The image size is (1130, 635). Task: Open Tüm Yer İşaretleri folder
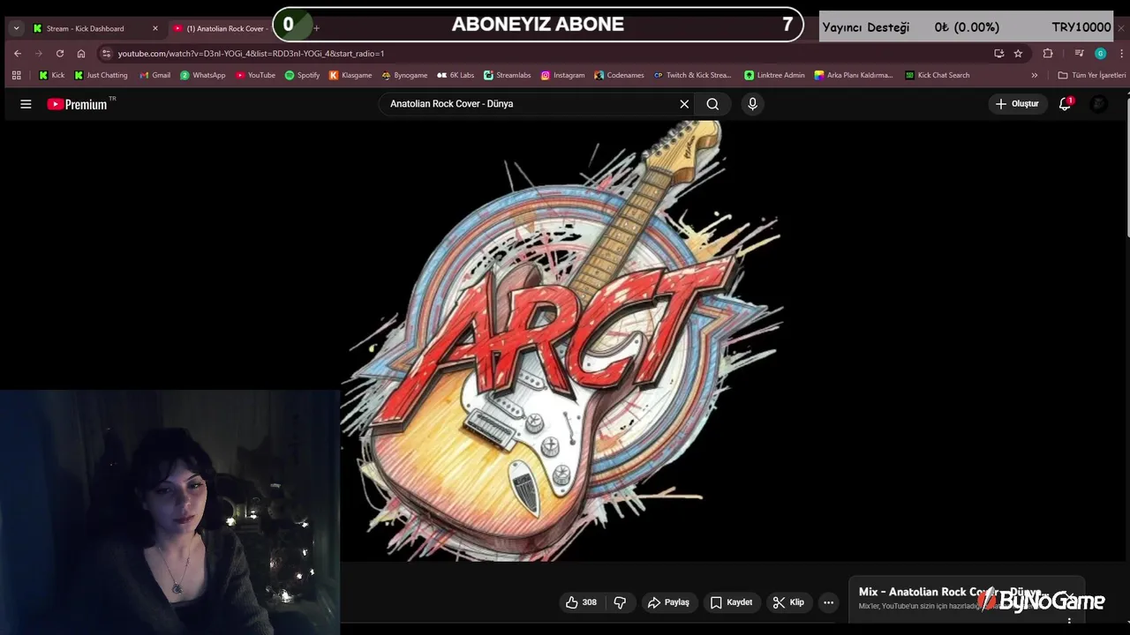click(x=1091, y=75)
